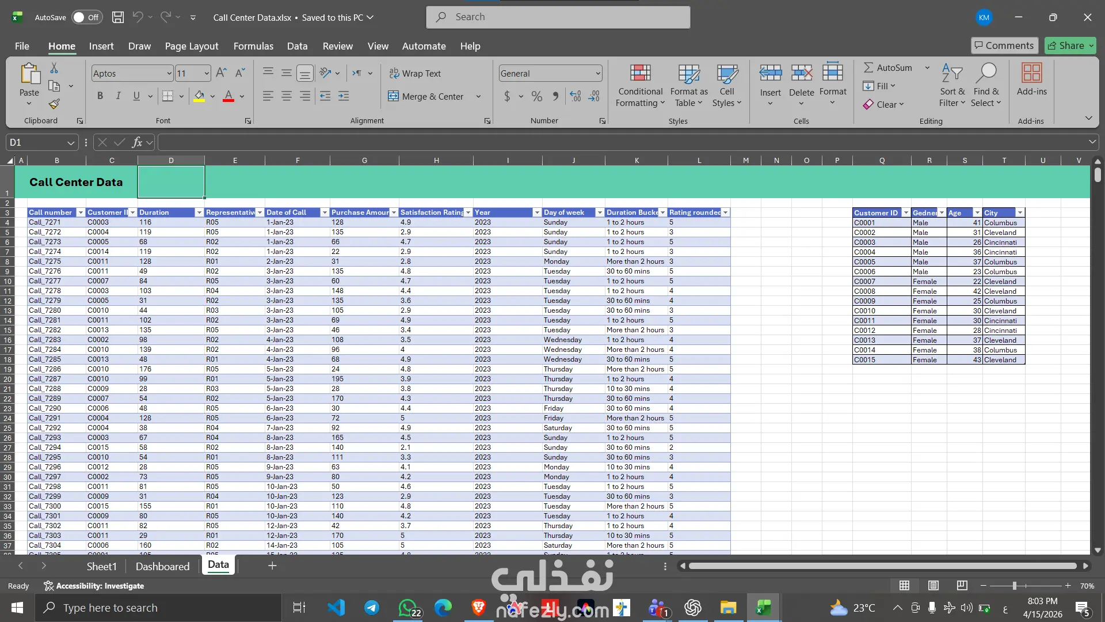
Task: Open the font name Aptos dropdown
Action: click(169, 73)
